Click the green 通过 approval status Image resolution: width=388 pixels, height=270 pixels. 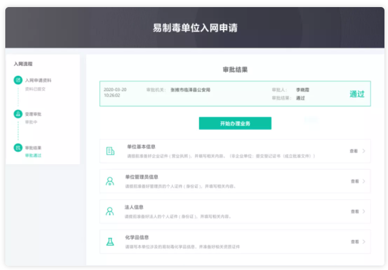click(357, 94)
